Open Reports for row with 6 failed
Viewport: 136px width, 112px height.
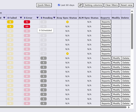(x=106, y=22)
